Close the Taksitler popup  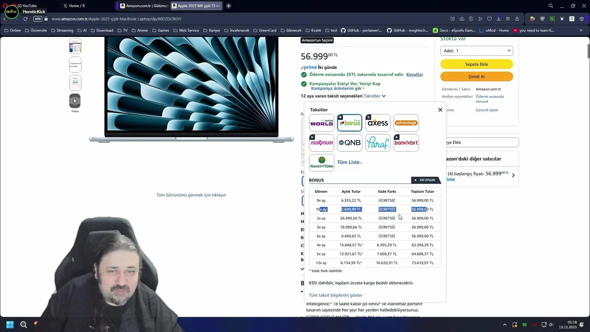point(440,110)
